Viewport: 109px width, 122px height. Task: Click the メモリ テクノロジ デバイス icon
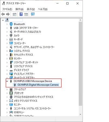tap(11, 101)
